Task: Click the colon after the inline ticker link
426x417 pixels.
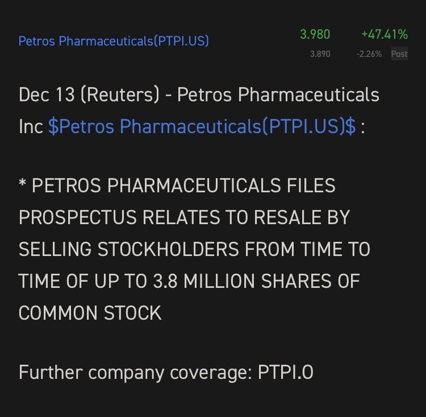Action: 363,128
